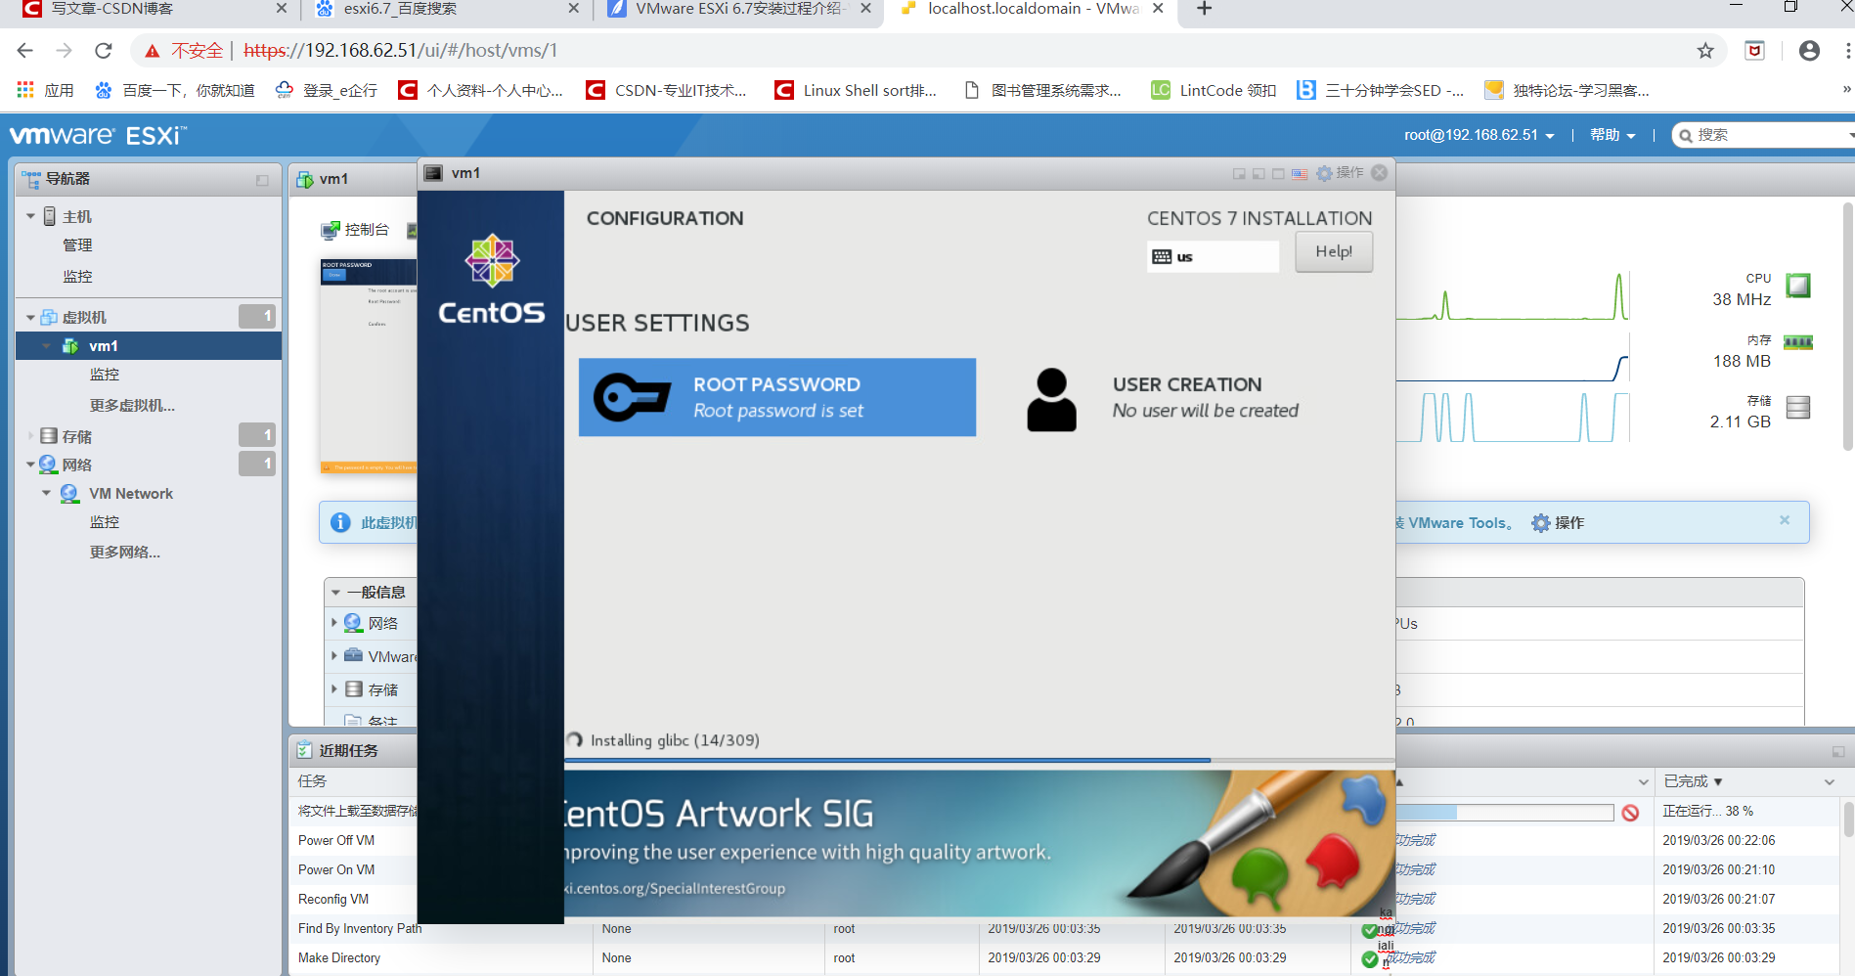Dismiss the VMware Tools notification

tap(1785, 520)
